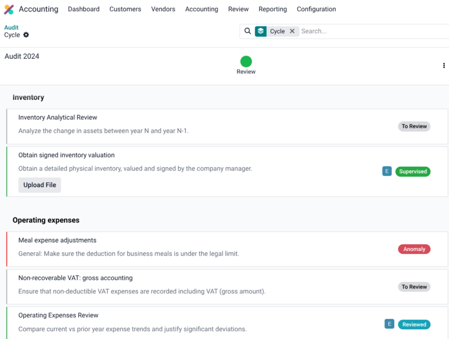This screenshot has width=449, height=339.
Task: Remove the Cycle filter with the X
Action: pos(292,31)
